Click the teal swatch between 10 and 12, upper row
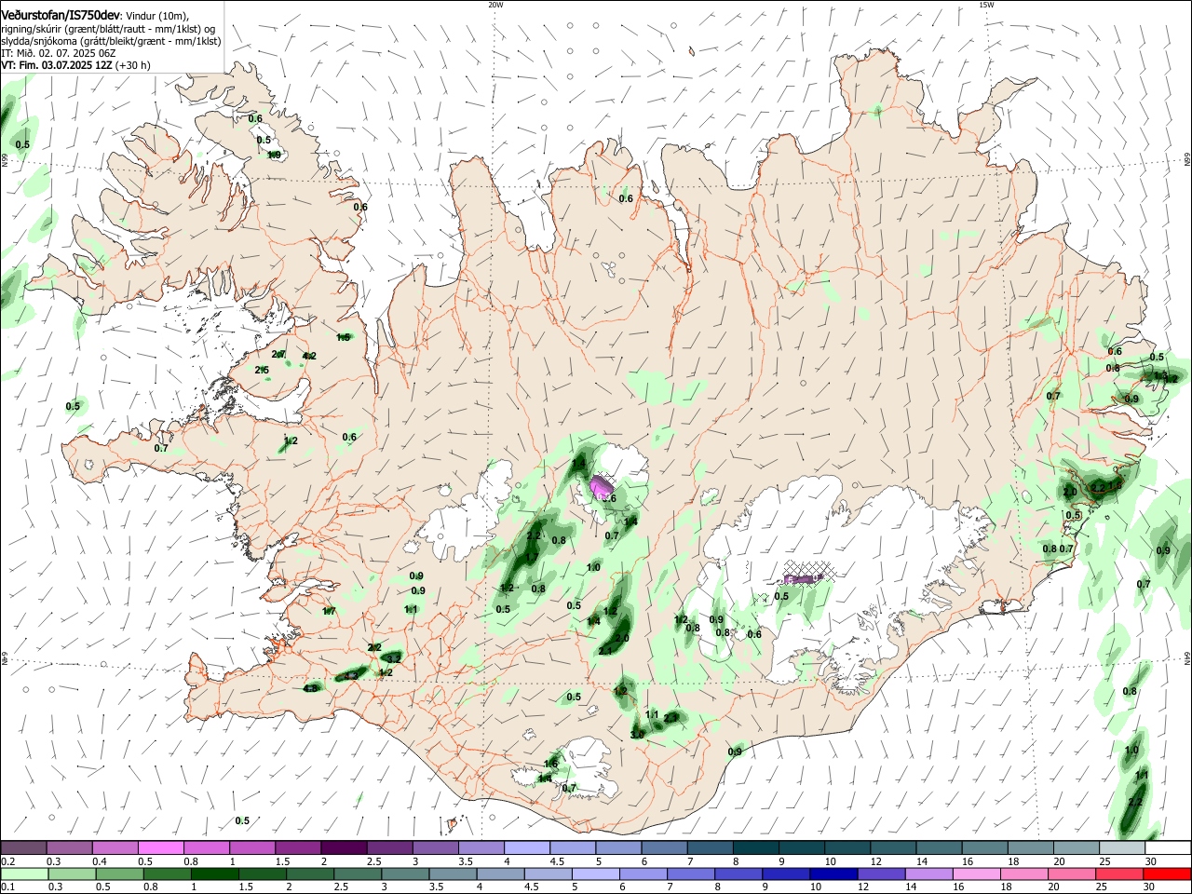1192x894 pixels. [846, 848]
